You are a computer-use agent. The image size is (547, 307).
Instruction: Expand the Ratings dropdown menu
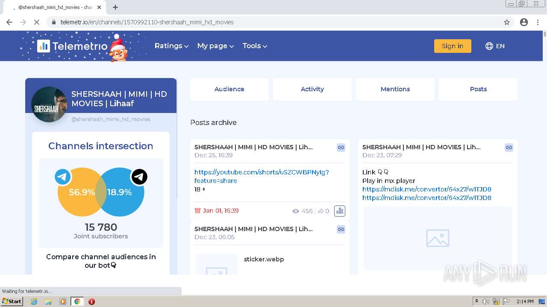171,46
